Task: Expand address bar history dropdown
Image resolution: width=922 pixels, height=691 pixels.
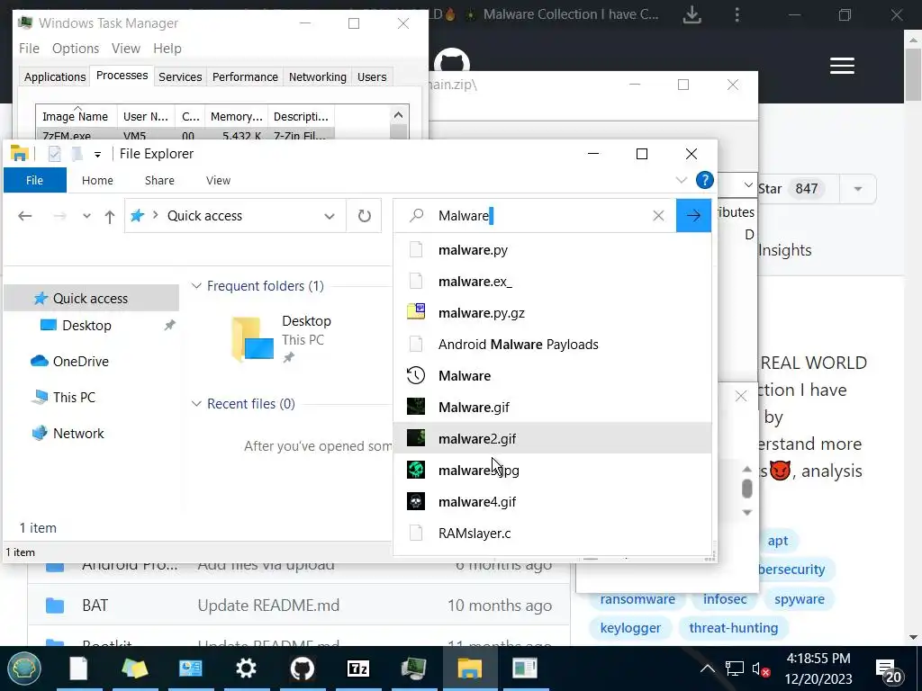Action: click(x=330, y=216)
